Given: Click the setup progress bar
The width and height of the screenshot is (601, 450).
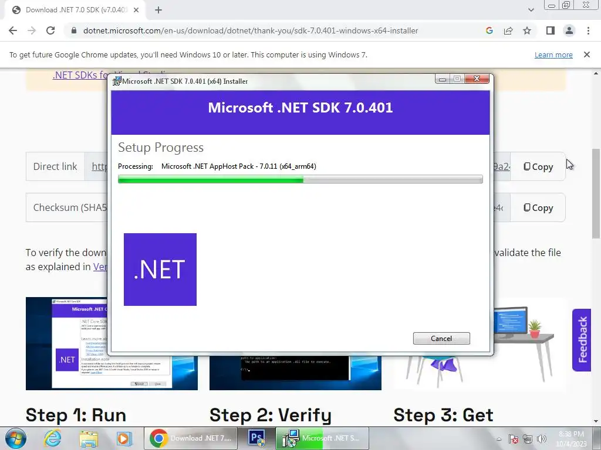Looking at the screenshot, I should click(x=300, y=179).
